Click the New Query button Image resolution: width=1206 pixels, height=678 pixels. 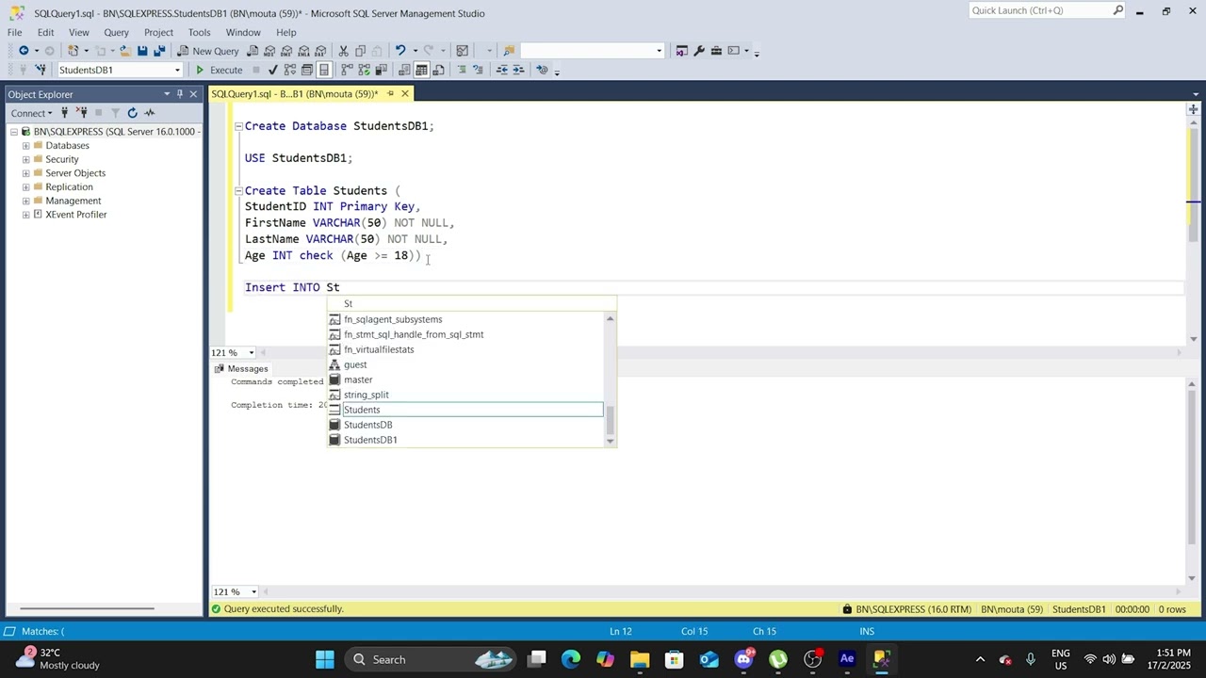tap(208, 51)
